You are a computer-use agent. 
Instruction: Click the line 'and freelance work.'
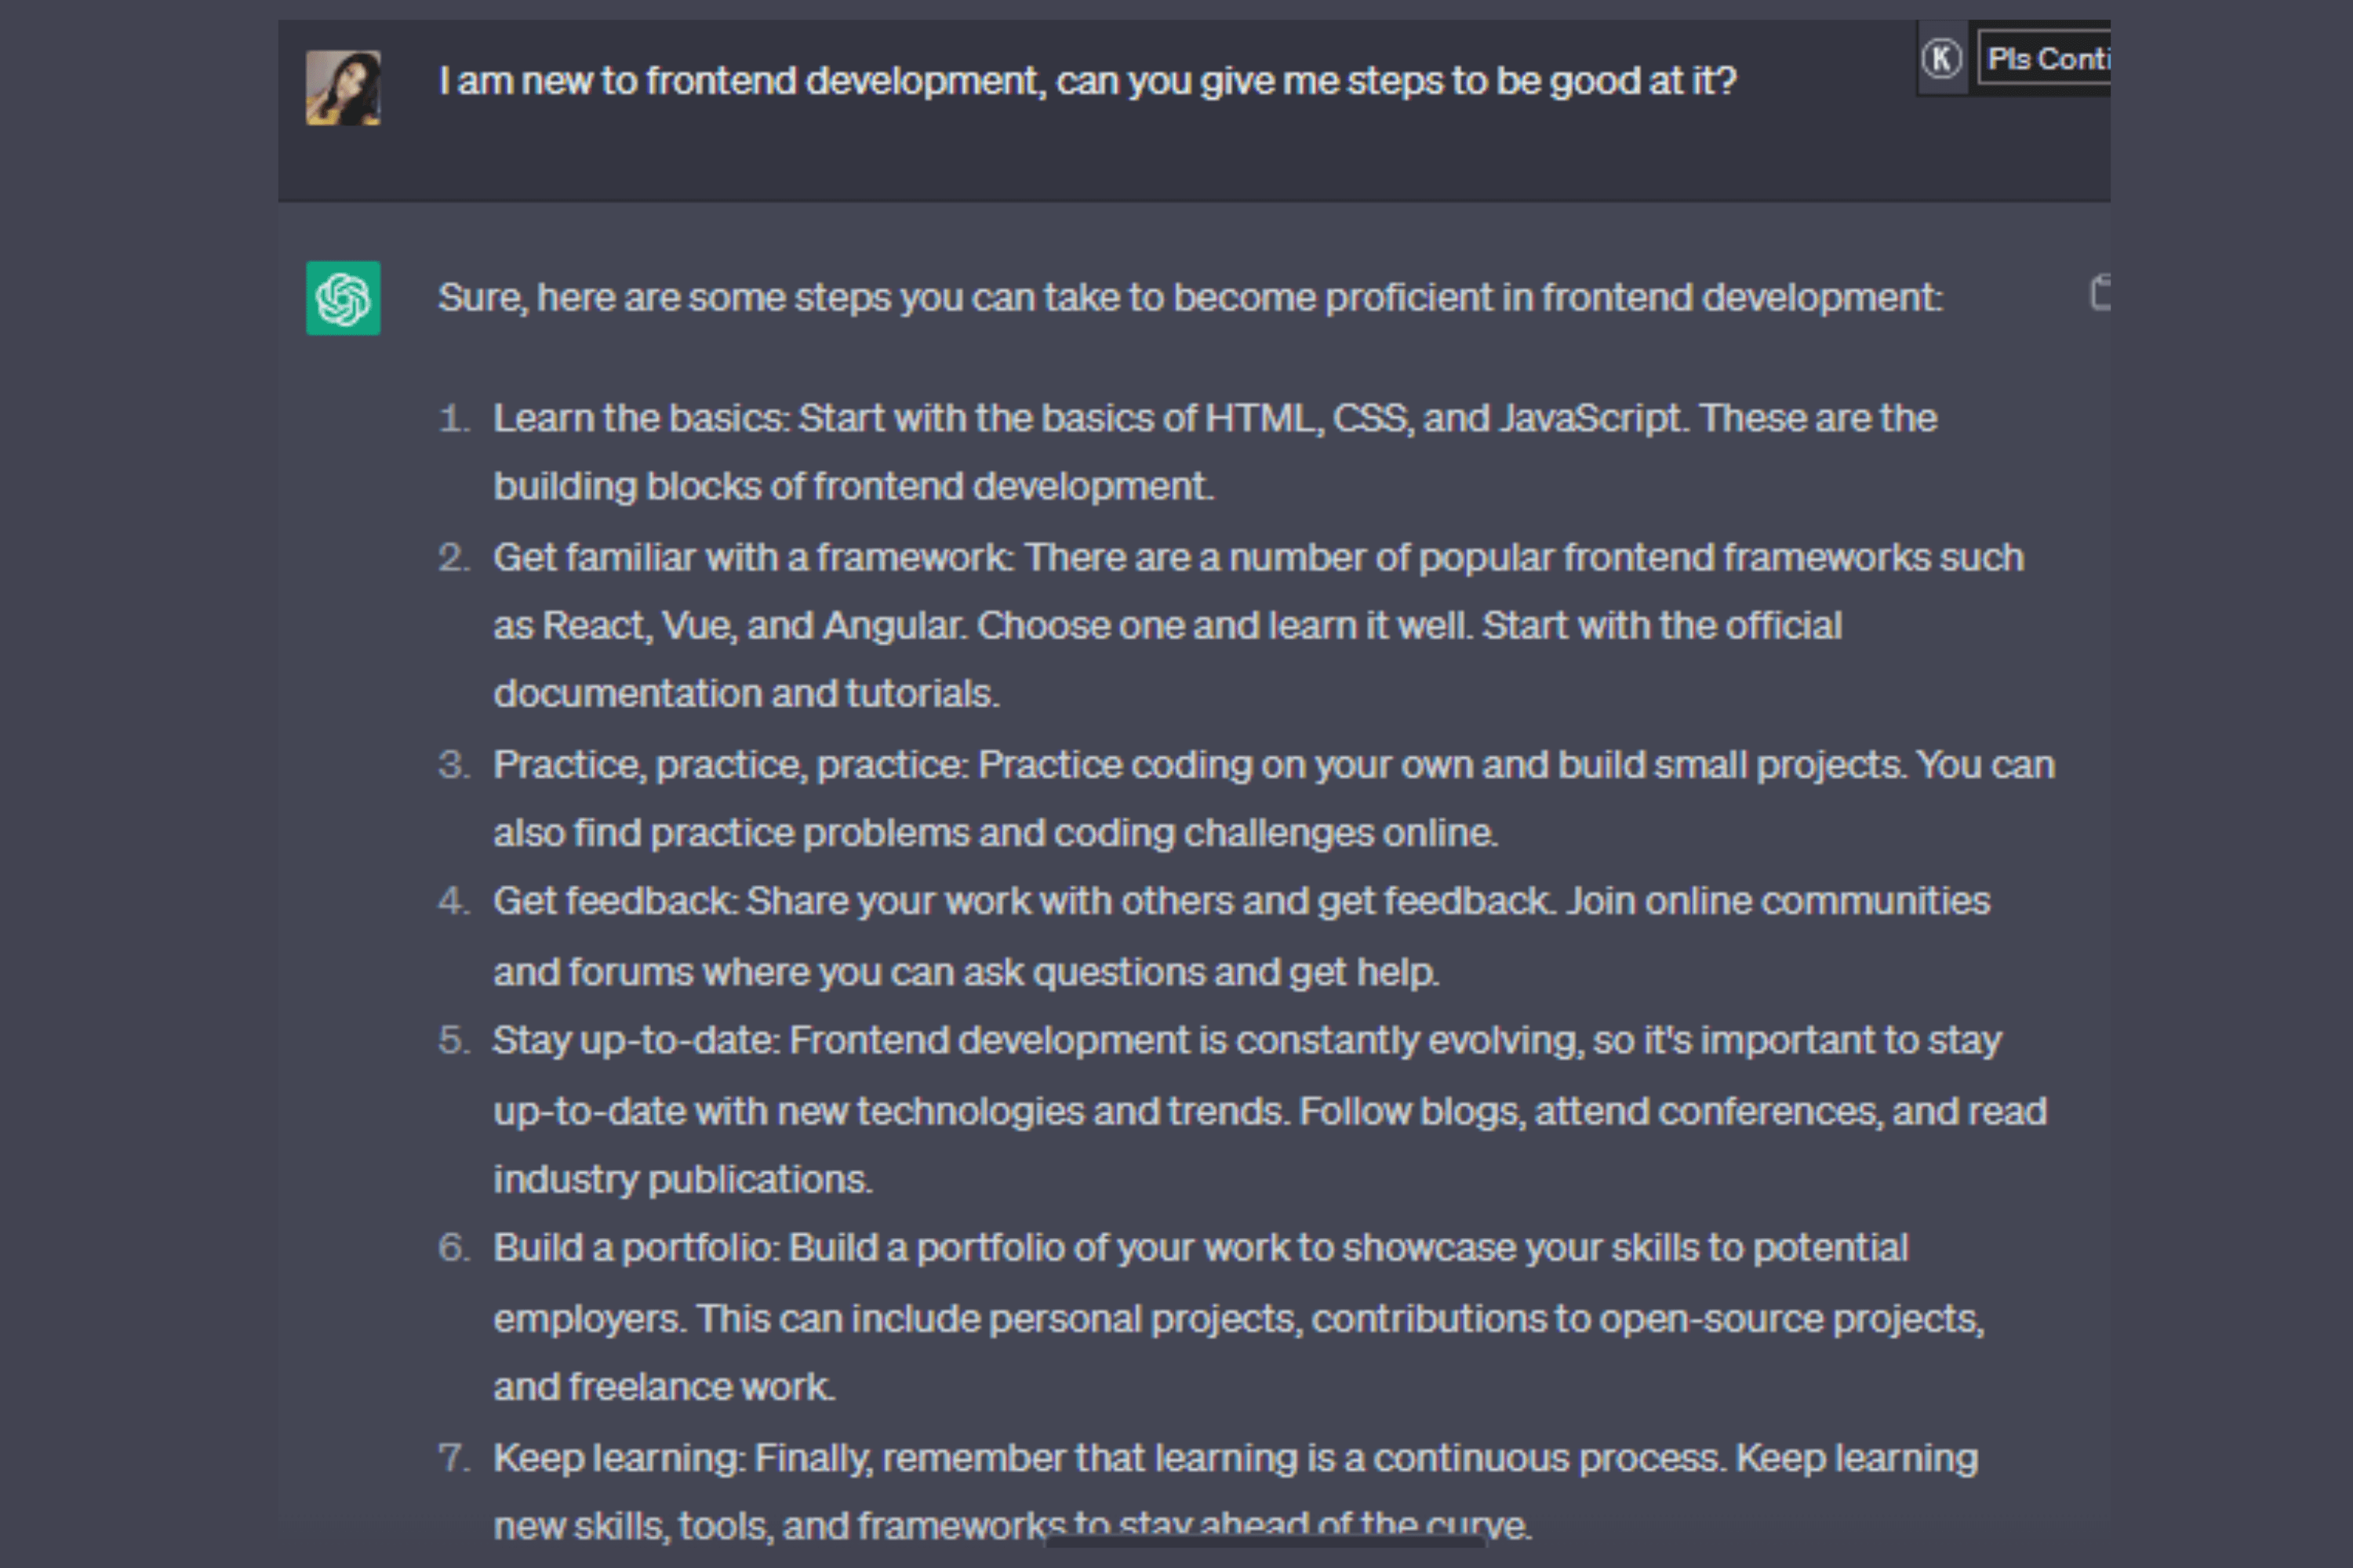(664, 1387)
